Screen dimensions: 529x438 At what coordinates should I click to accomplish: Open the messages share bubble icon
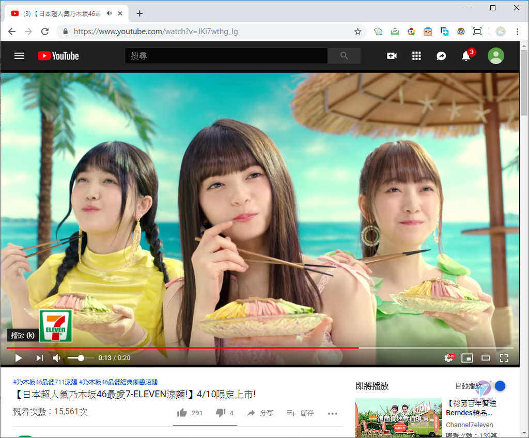pyautogui.click(x=441, y=56)
